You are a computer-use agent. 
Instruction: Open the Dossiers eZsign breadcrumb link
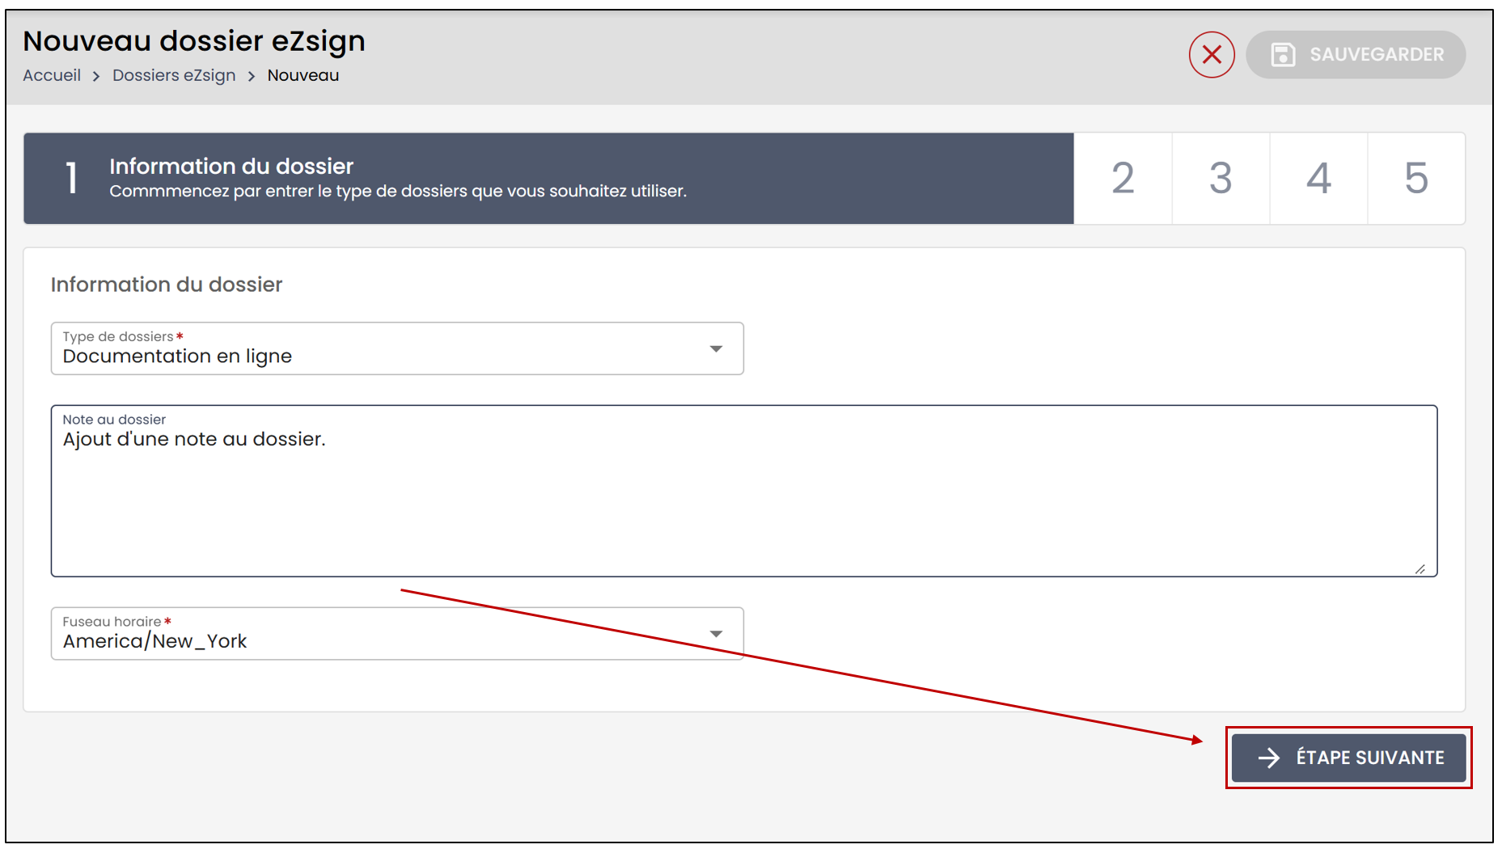tap(174, 75)
